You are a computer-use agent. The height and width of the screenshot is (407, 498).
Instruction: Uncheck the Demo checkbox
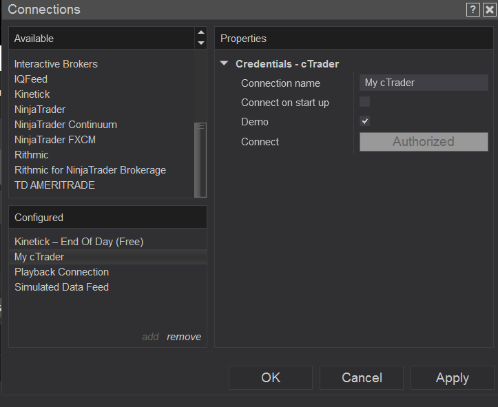pyautogui.click(x=365, y=121)
